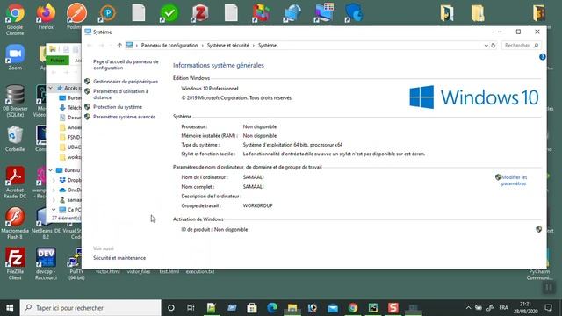Open Cortana circle on taskbar
This screenshot has height=316, width=562.
(171, 308)
